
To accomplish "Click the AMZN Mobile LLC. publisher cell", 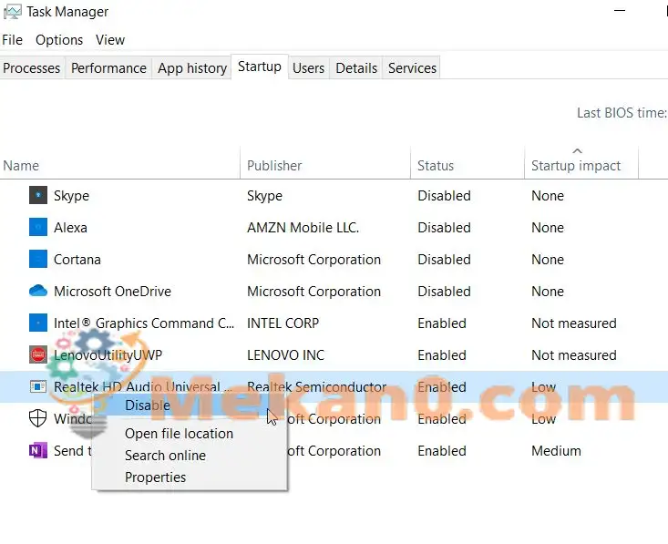I will (x=303, y=227).
